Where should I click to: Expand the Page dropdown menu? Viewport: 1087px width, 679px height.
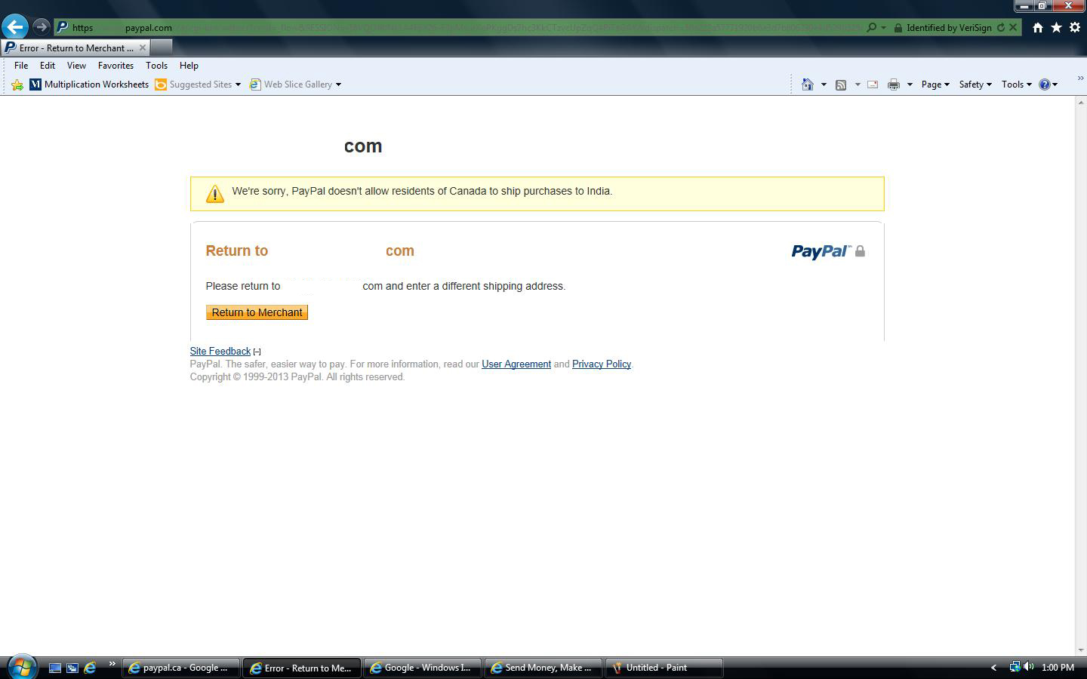[x=935, y=84]
